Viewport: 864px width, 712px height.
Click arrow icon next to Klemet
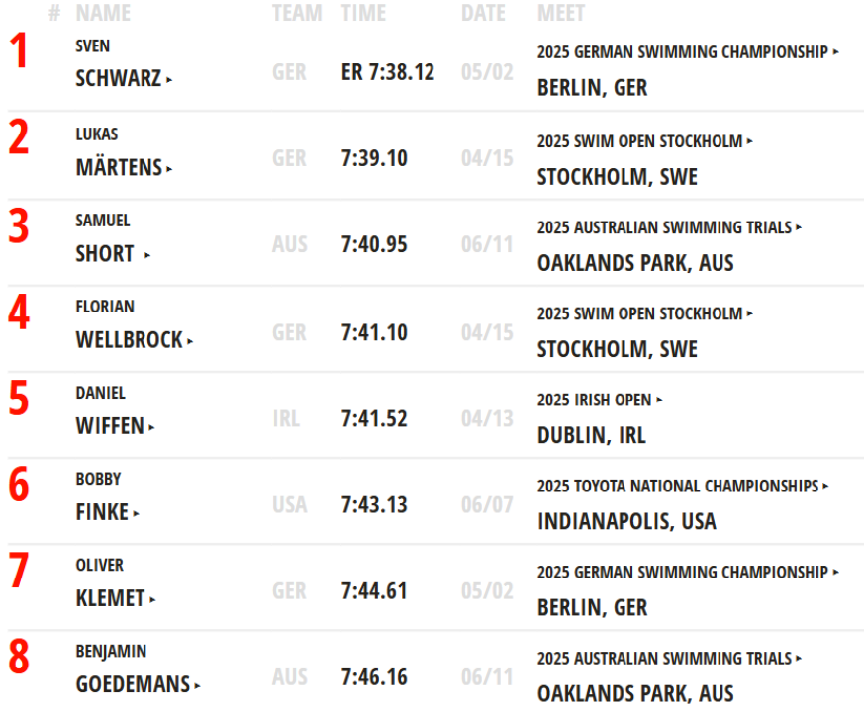152,599
